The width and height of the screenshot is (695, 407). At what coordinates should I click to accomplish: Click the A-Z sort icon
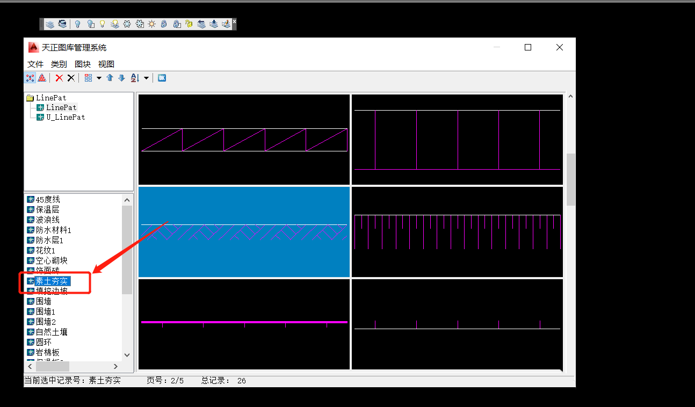pos(135,78)
